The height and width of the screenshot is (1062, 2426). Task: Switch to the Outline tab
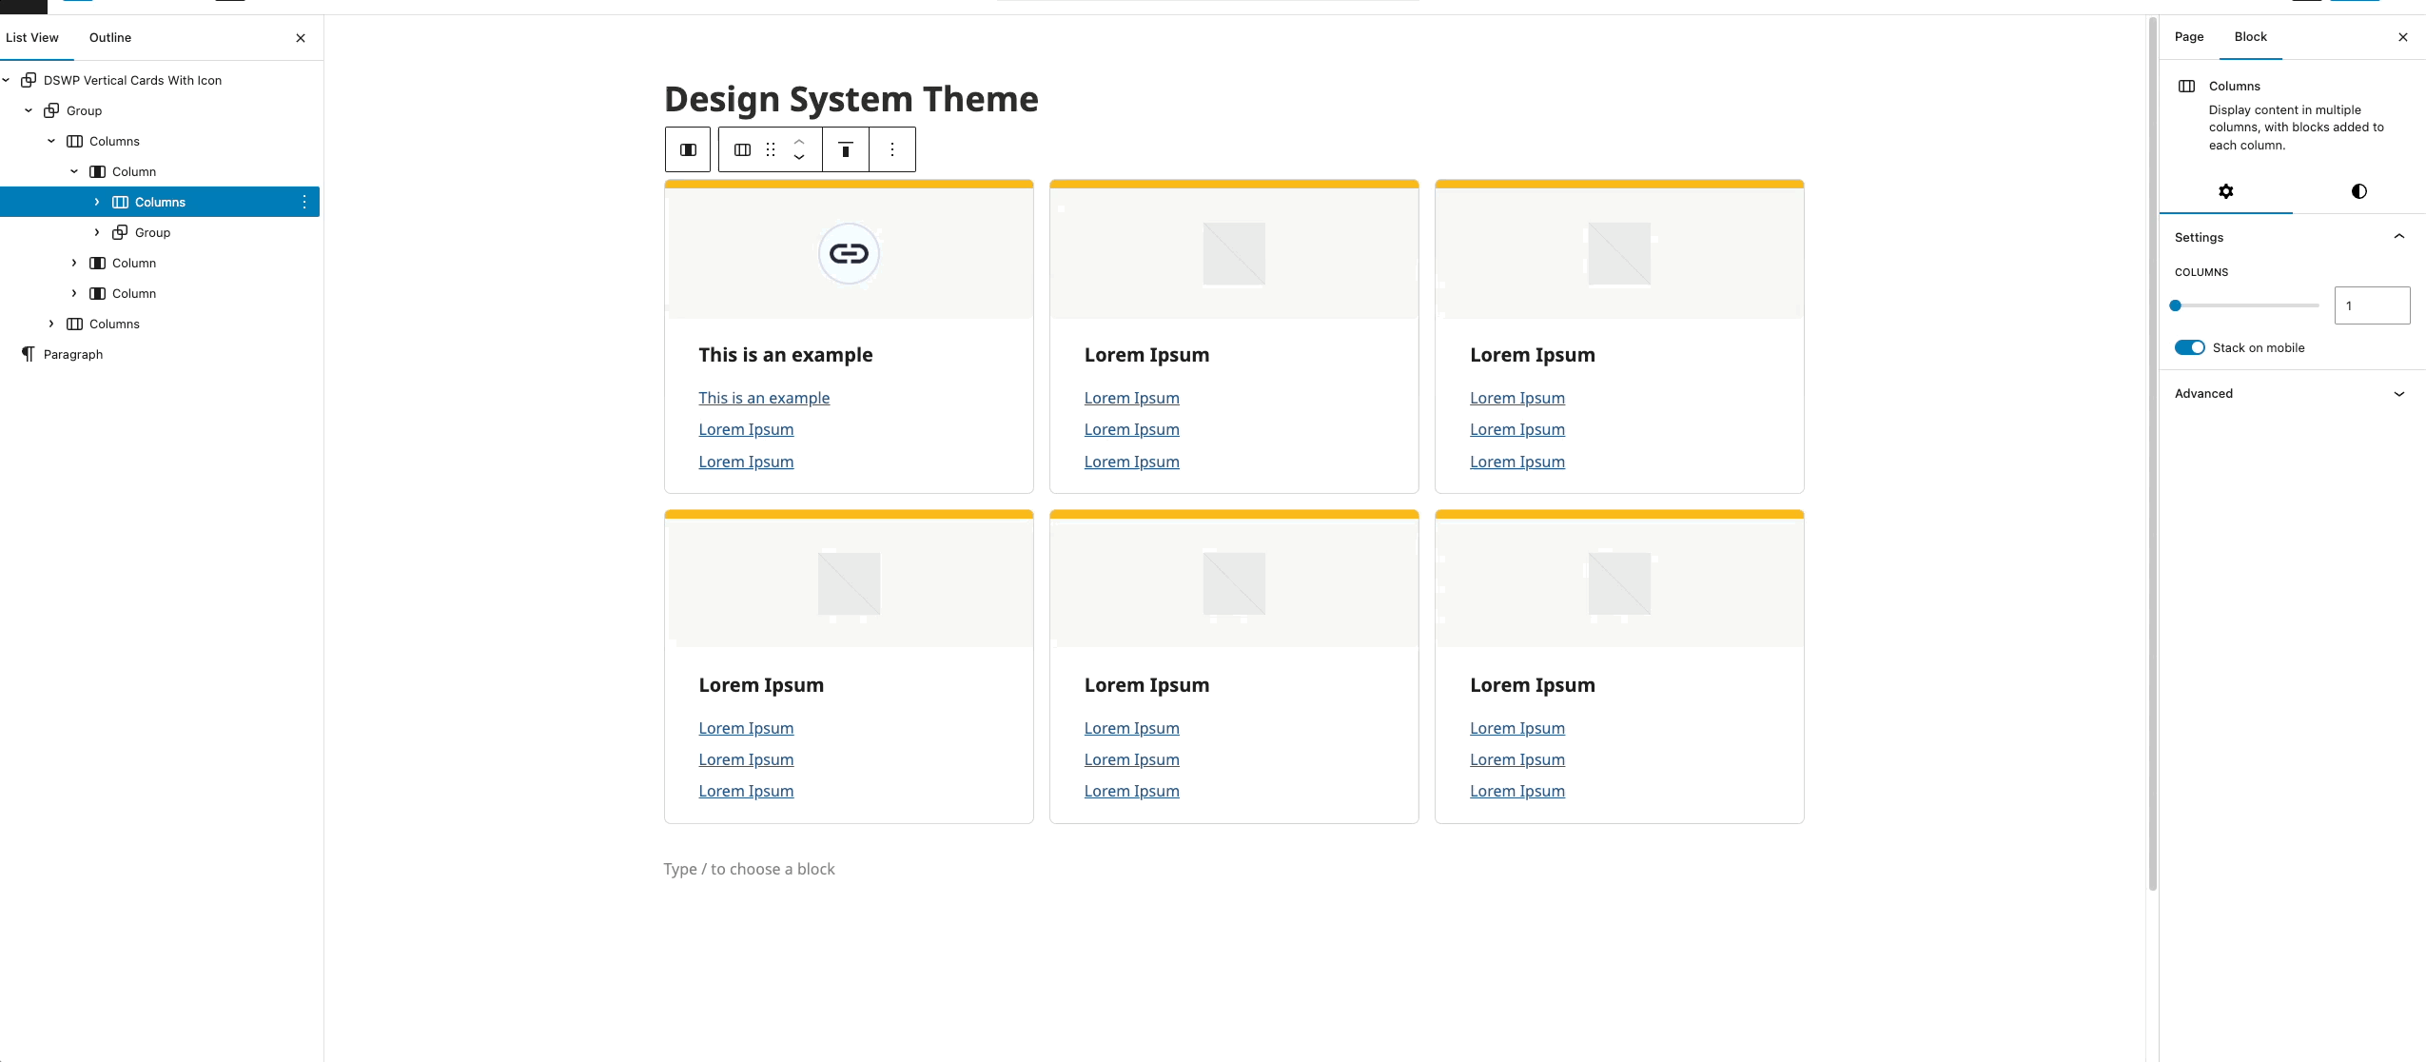(x=110, y=38)
